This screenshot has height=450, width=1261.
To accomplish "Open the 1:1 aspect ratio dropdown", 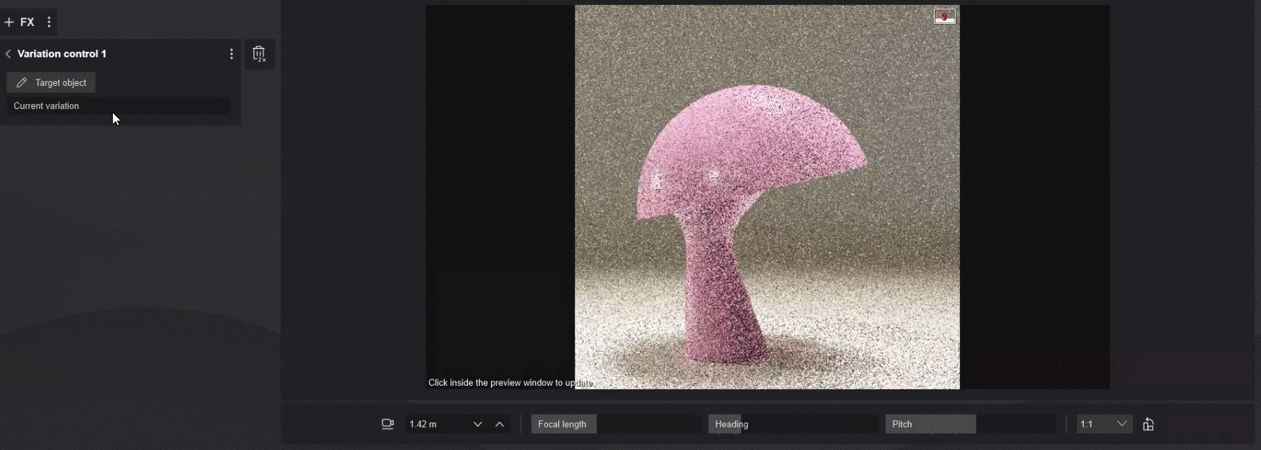I will [1103, 424].
